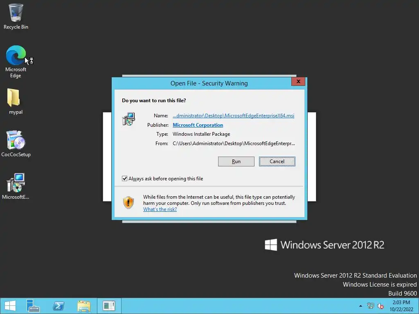Click the muted volume tray icon
This screenshot has height=314, width=419.
pos(381,306)
